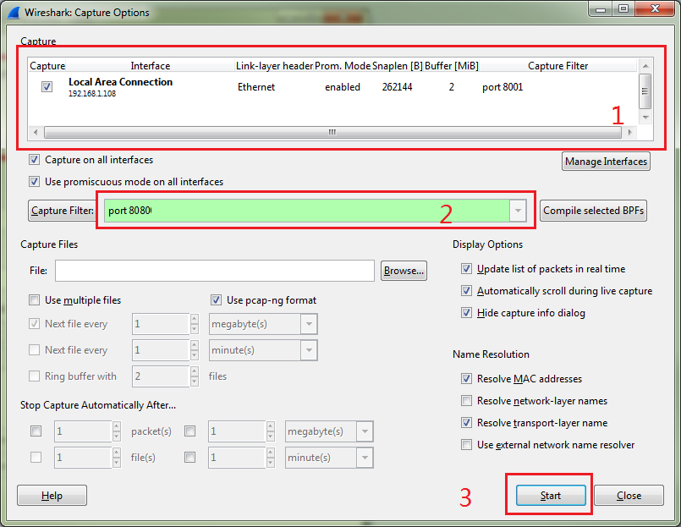Uncheck Hide capture info dialog
The image size is (681, 527).
[467, 313]
